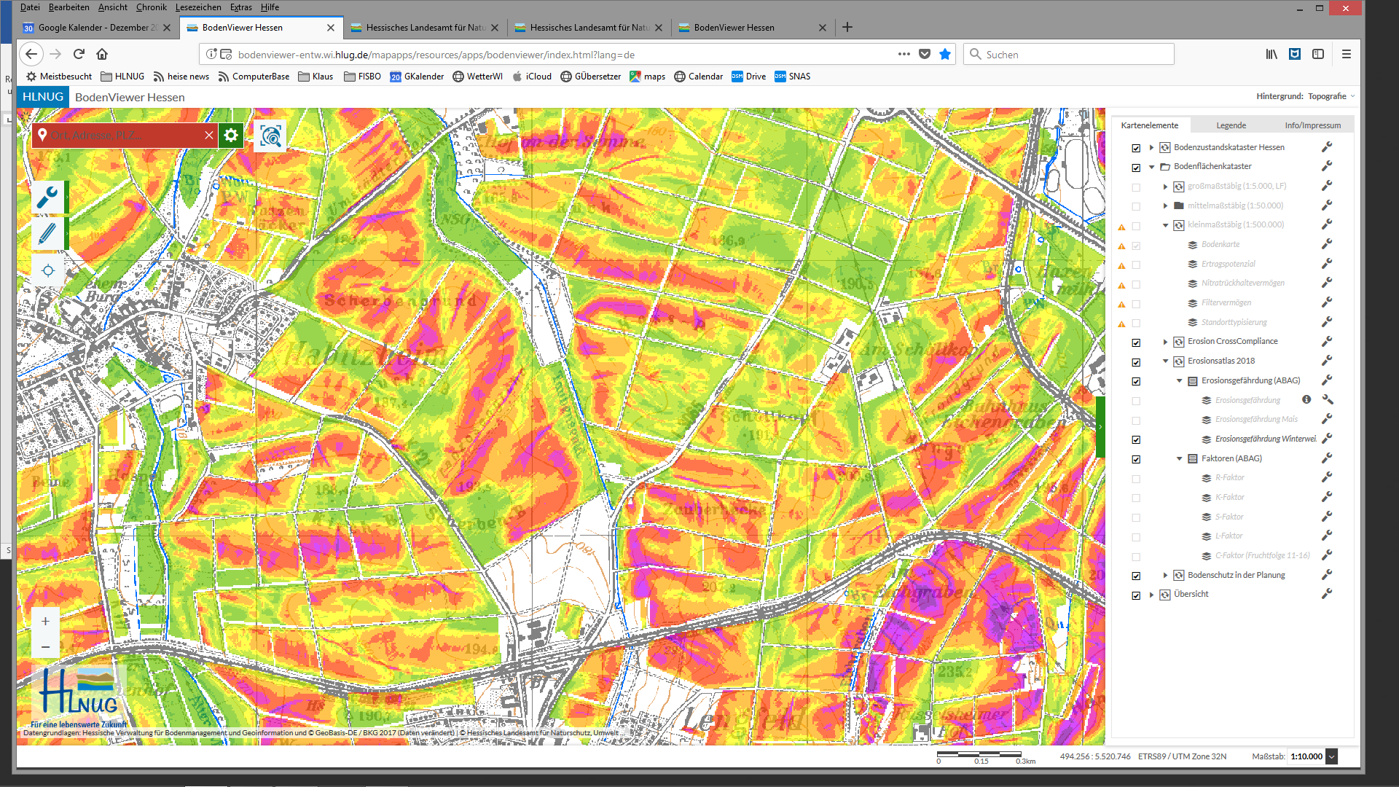Open the wrench tools panel on map

click(47, 197)
